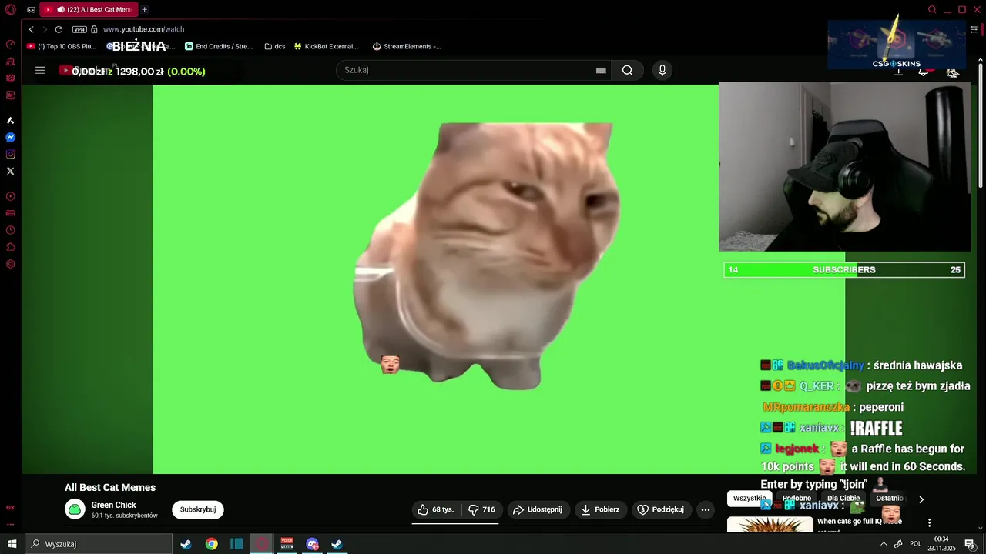The width and height of the screenshot is (986, 554).
Task: Like the video with 68 tys. thumbs up
Action: point(436,509)
